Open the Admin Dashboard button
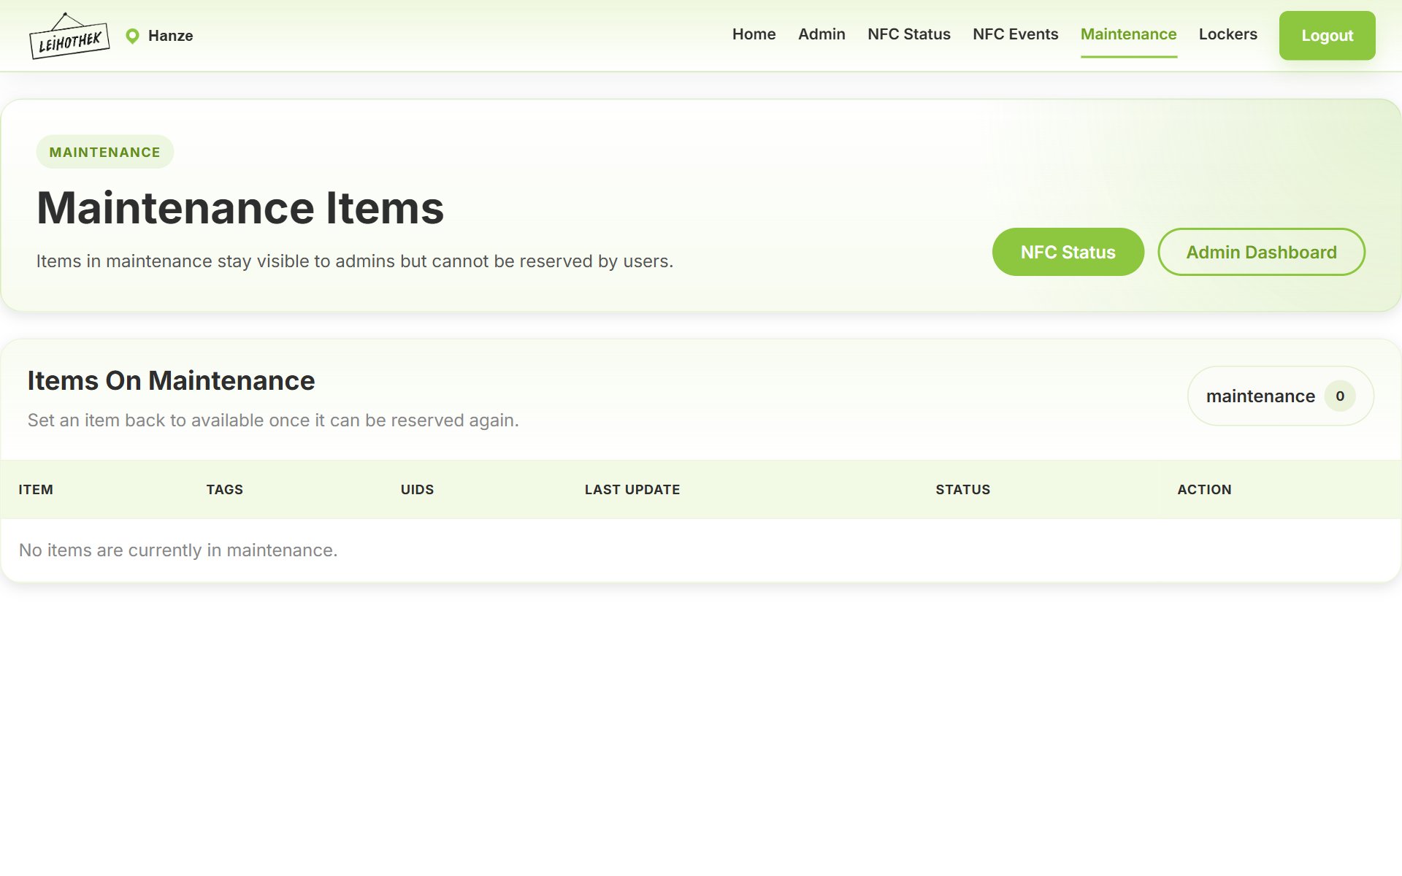The width and height of the screenshot is (1402, 876). tap(1261, 252)
